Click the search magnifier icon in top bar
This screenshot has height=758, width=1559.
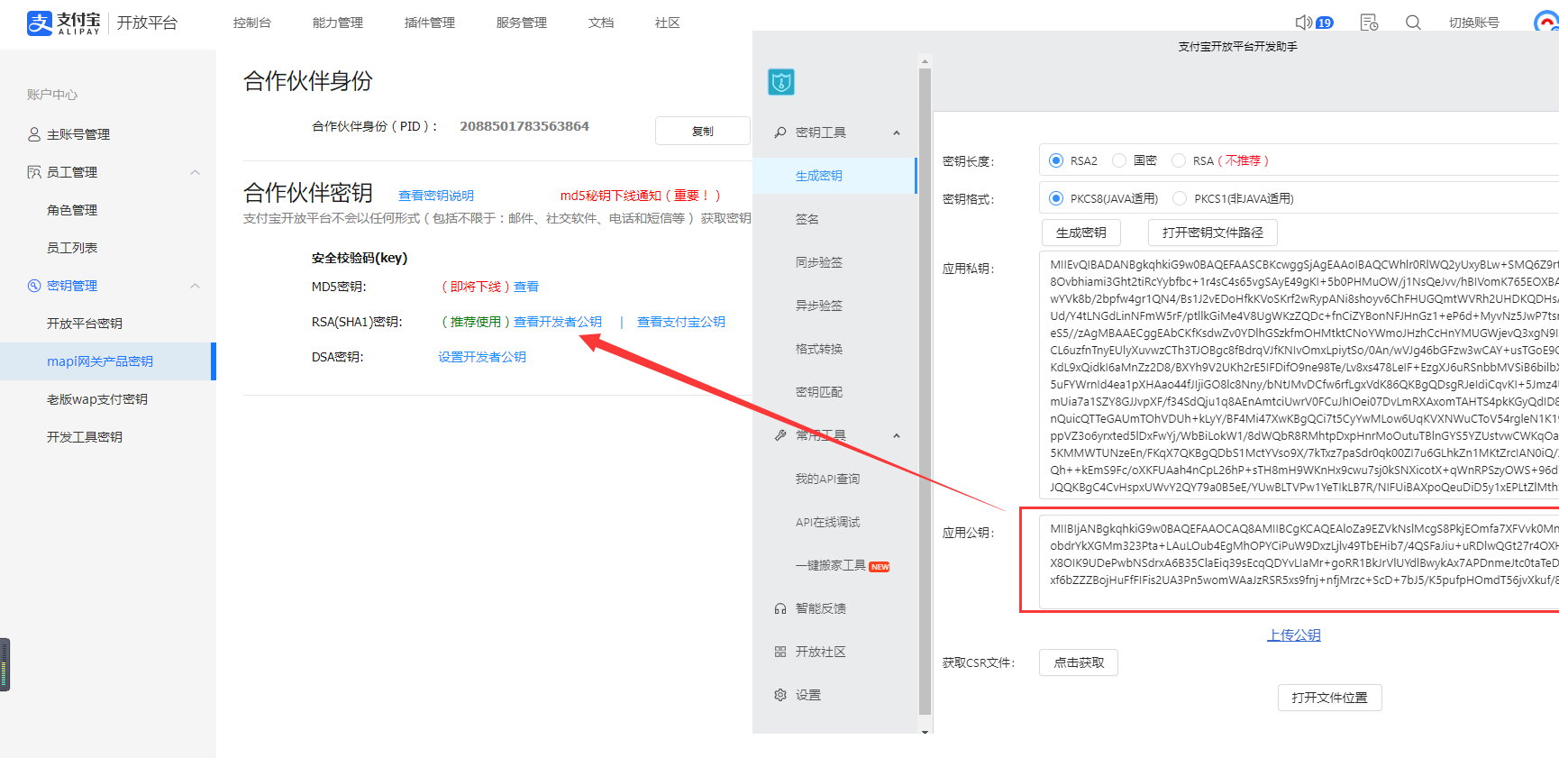tap(1413, 23)
